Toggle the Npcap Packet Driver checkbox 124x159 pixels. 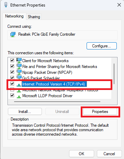click(12, 72)
